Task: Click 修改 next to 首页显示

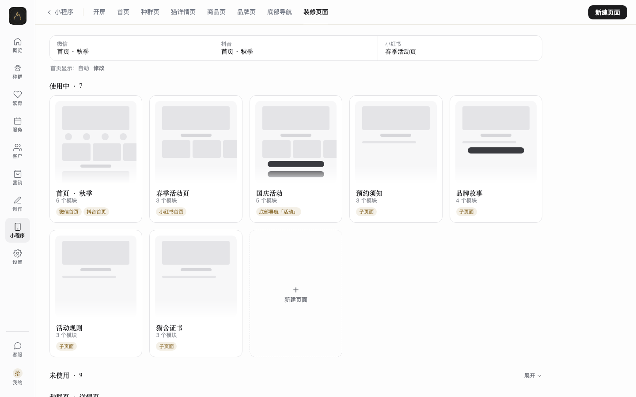Action: coord(99,68)
